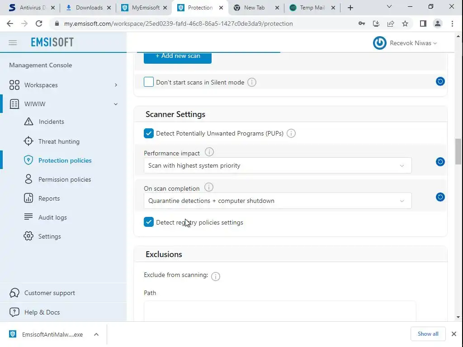Switch to the New Tab tab
Viewport: 463px width, 347px height.
pyautogui.click(x=254, y=8)
